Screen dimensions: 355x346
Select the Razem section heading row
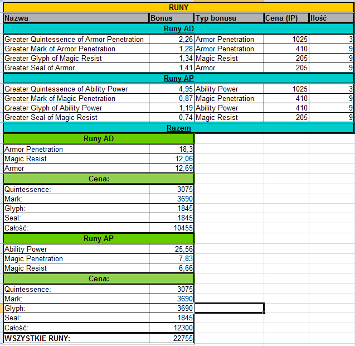179,128
